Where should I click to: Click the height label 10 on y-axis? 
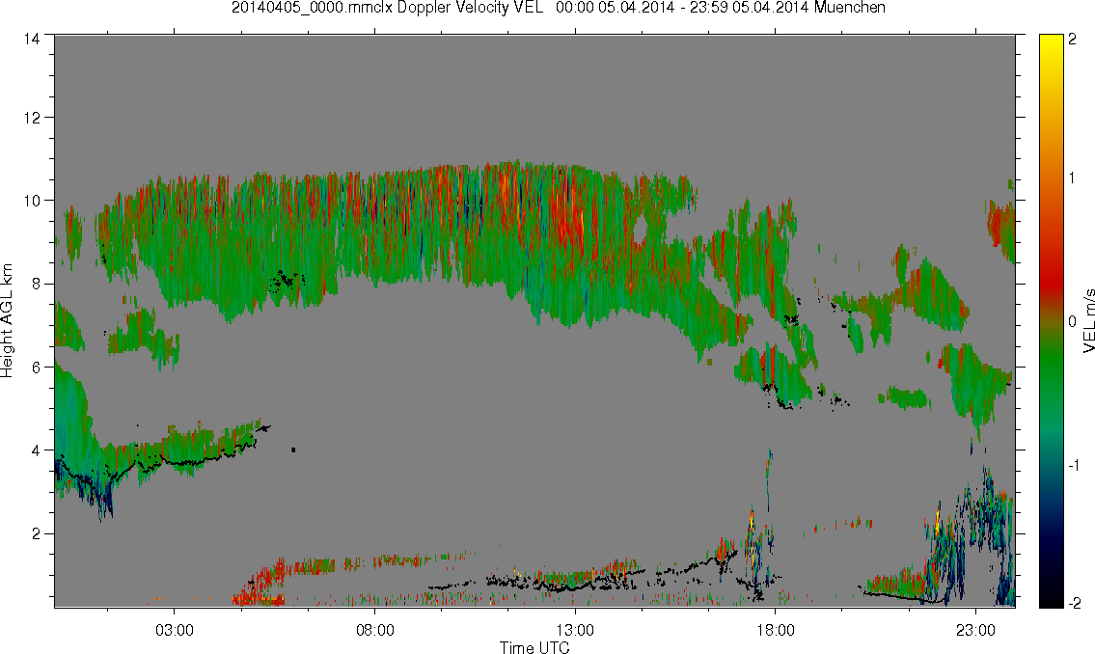[x=31, y=201]
